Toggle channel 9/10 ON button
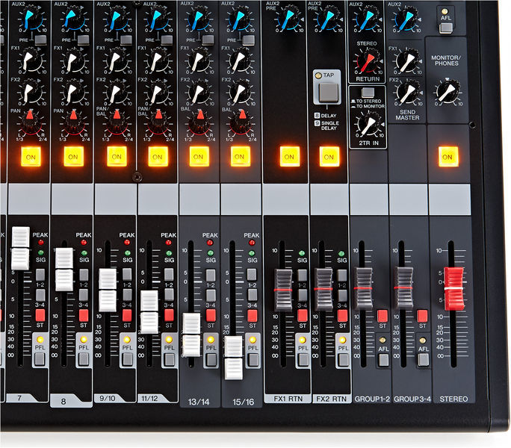Image resolution: width=511 pixels, height=448 pixels. (117, 157)
